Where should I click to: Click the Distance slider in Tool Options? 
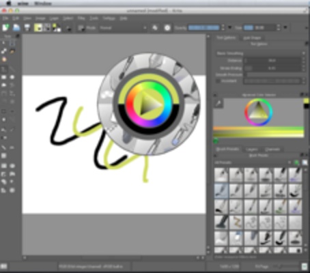pos(272,61)
